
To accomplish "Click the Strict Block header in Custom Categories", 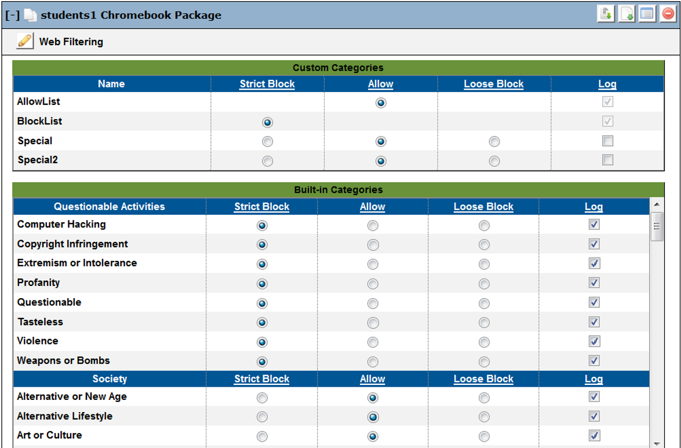I will (268, 84).
